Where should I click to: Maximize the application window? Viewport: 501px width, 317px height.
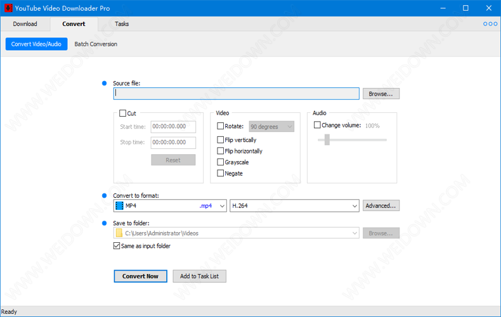pos(466,8)
